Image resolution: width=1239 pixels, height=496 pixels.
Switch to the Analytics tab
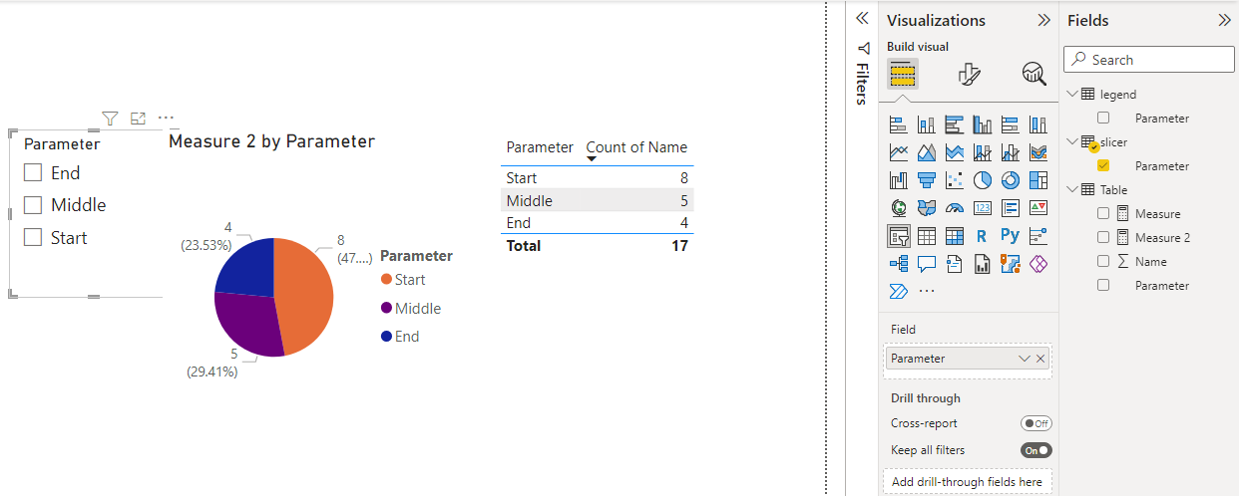click(1033, 74)
